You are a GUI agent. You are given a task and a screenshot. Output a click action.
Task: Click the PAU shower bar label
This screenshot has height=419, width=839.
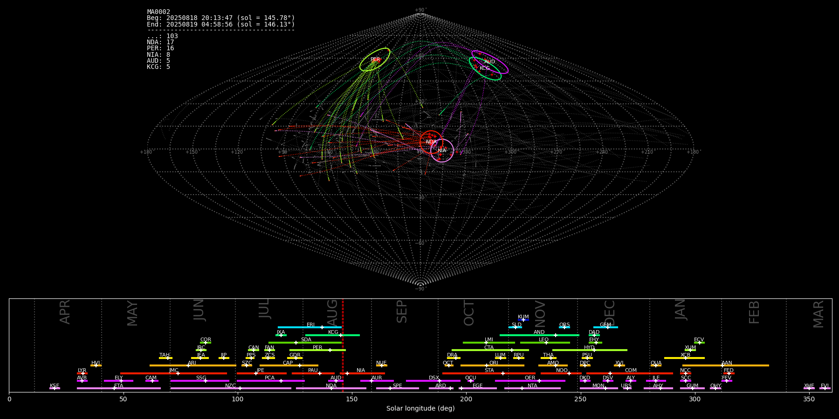pos(313,371)
